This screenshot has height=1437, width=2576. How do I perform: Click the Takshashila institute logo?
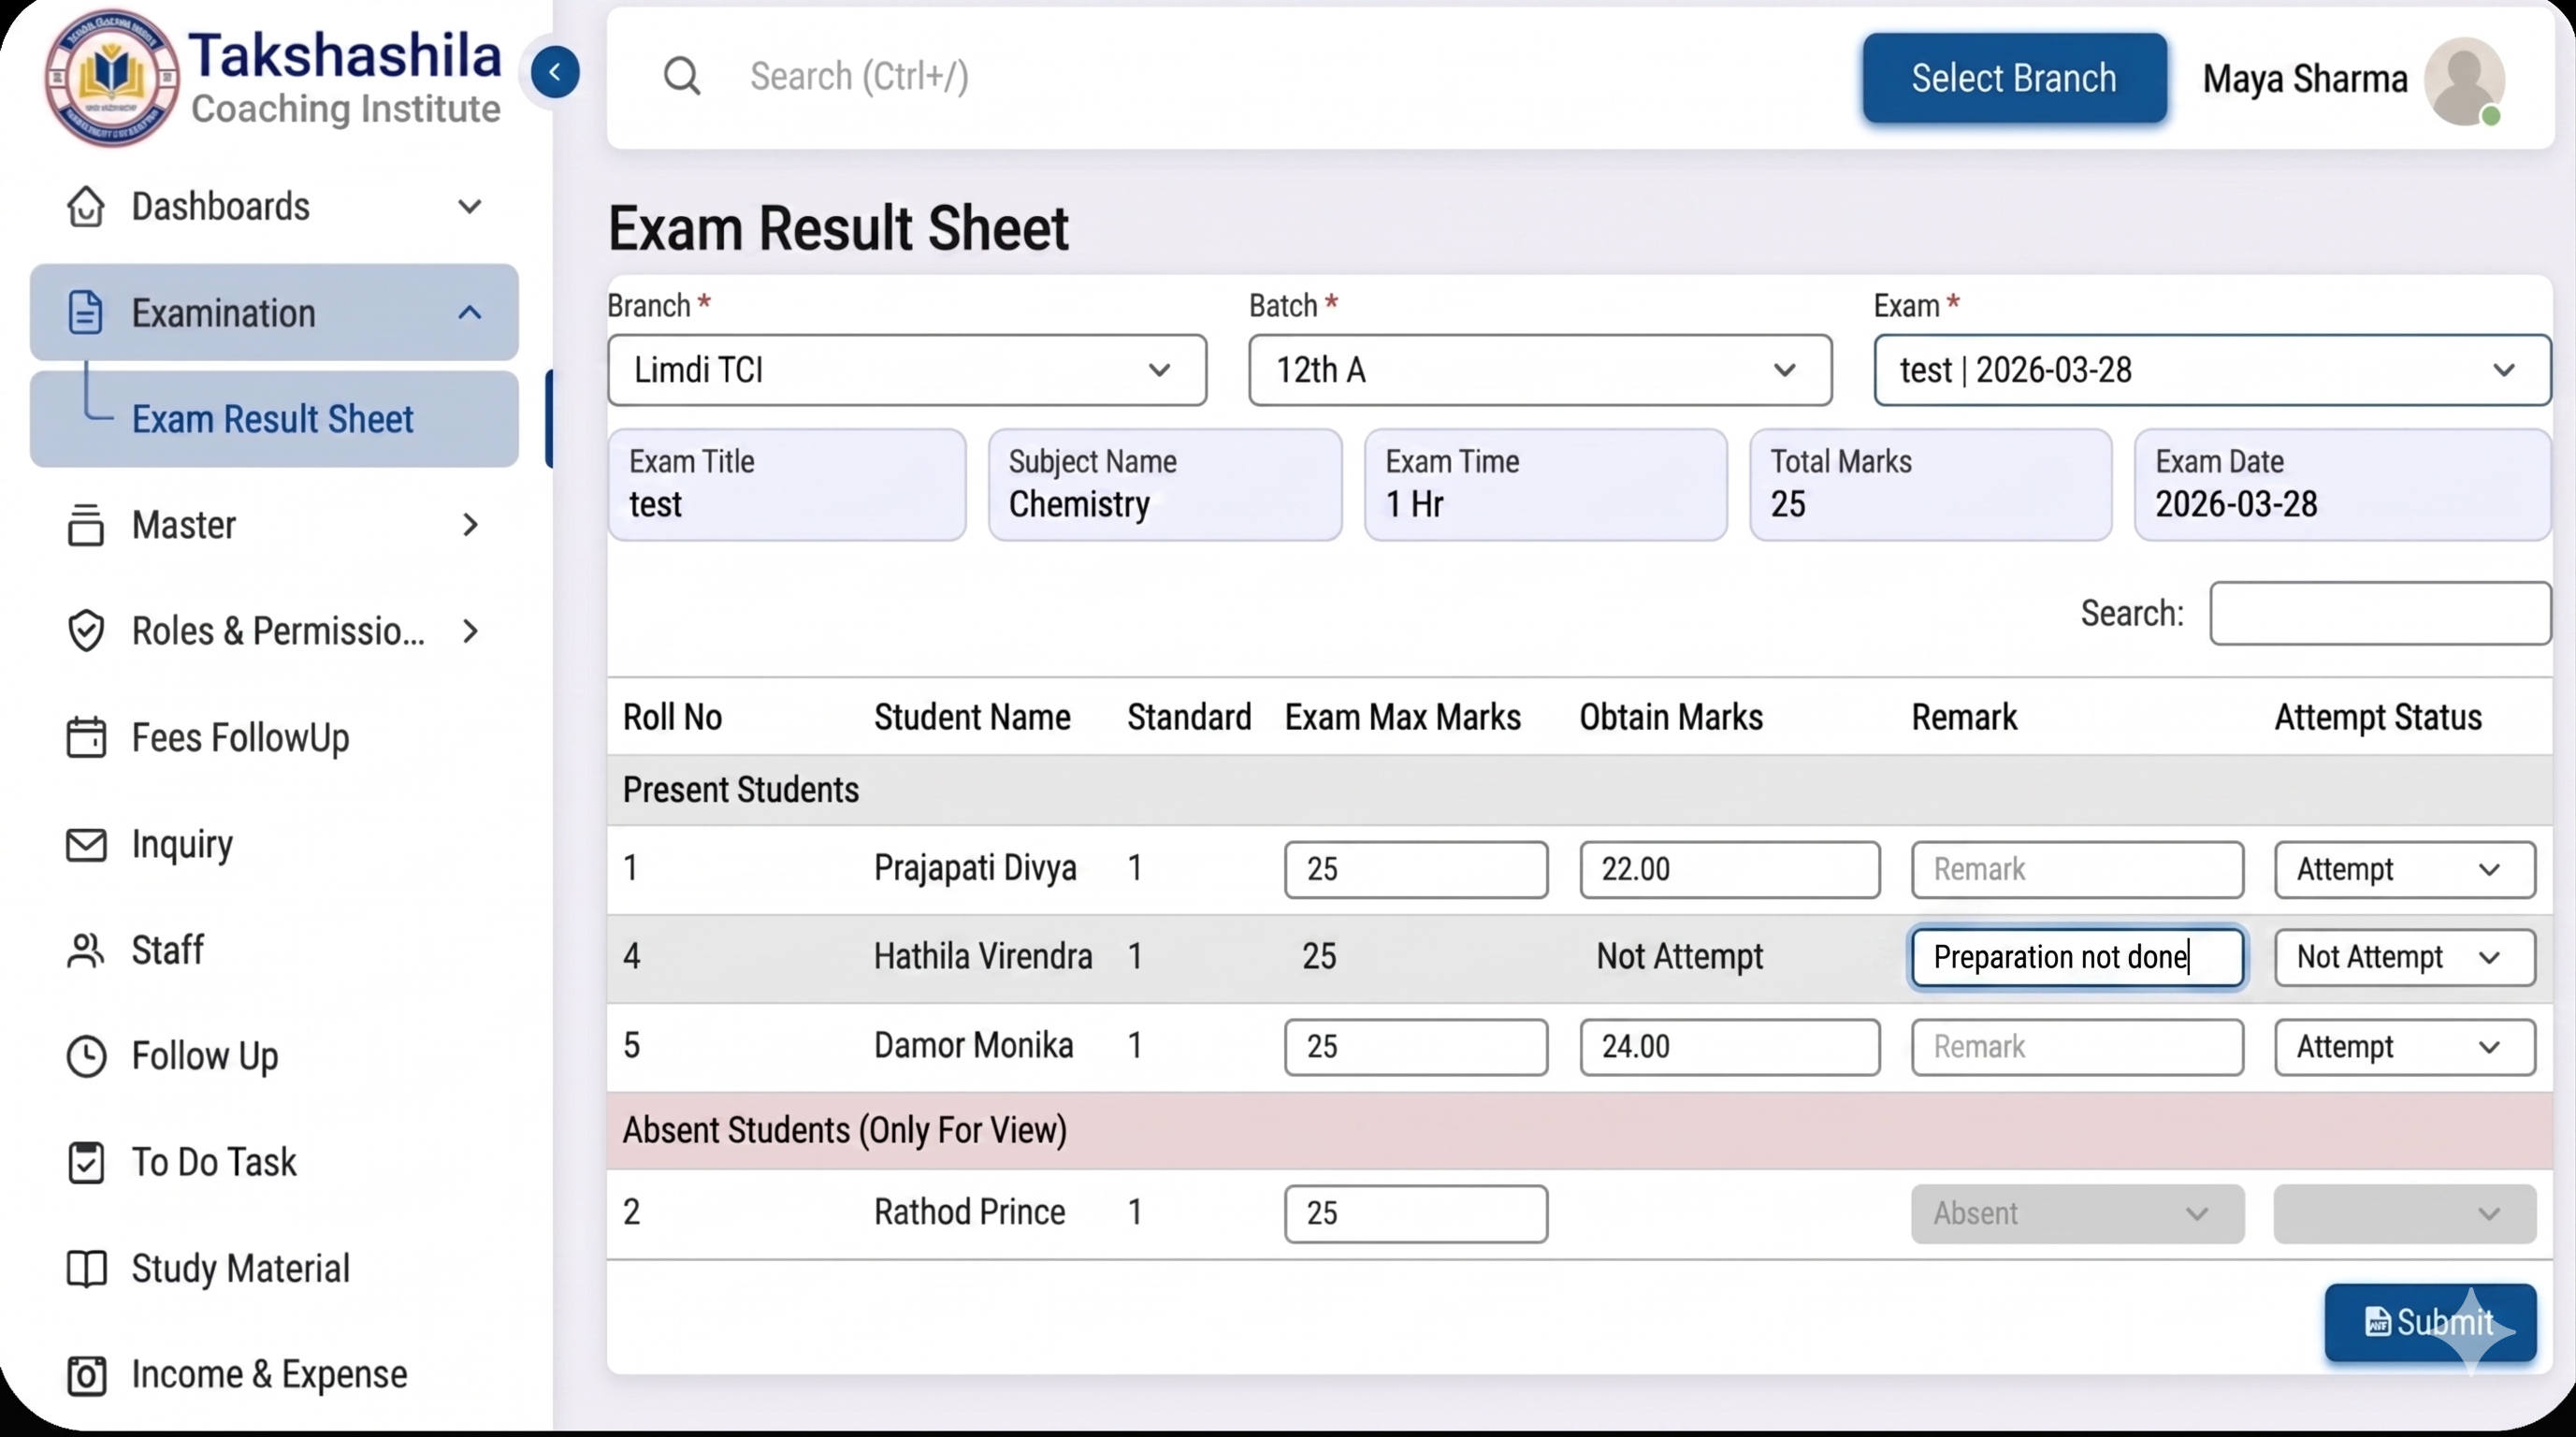(x=111, y=78)
